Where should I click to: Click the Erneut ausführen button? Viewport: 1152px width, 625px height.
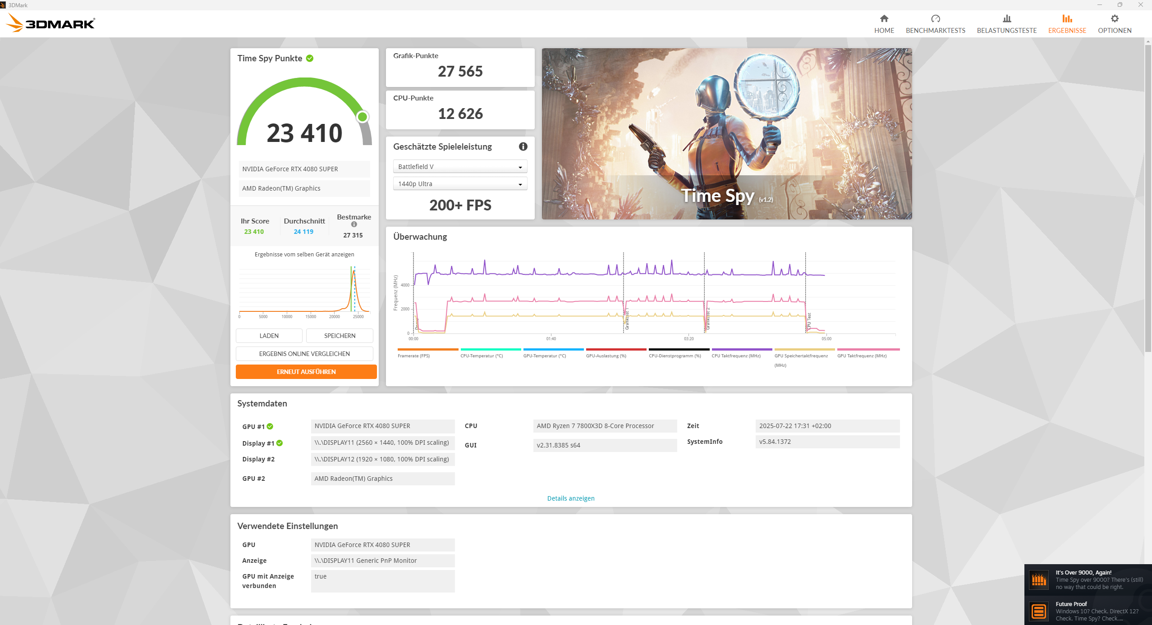point(306,372)
